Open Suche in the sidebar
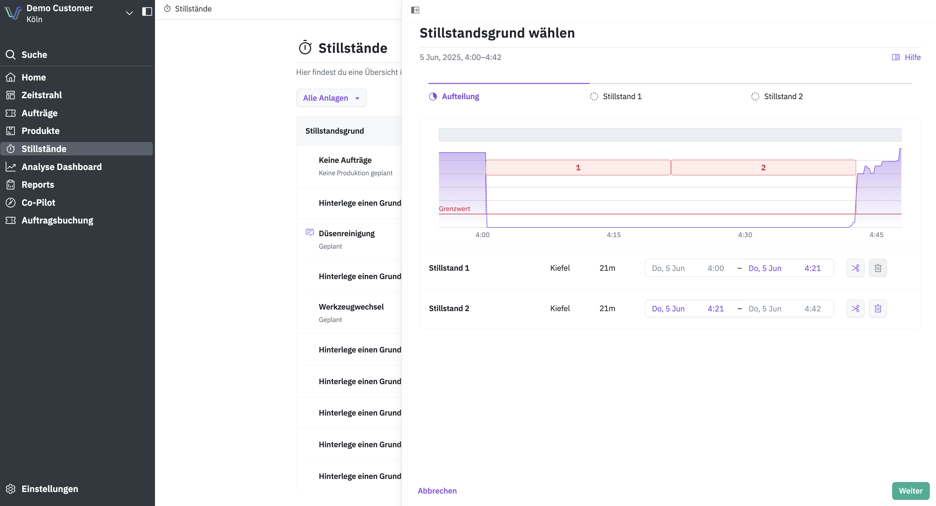 point(34,55)
